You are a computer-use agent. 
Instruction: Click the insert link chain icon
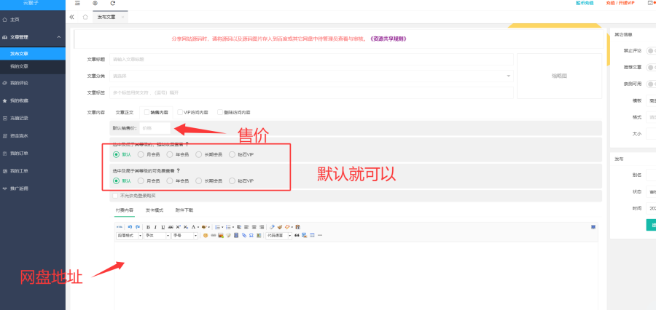214,236
